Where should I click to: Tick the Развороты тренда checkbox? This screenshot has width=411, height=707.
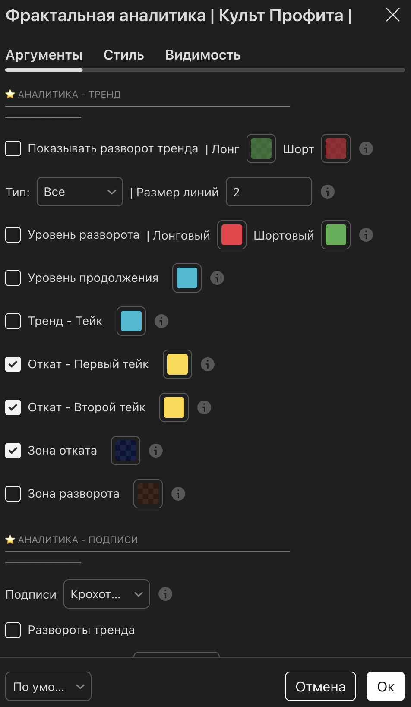tap(13, 630)
